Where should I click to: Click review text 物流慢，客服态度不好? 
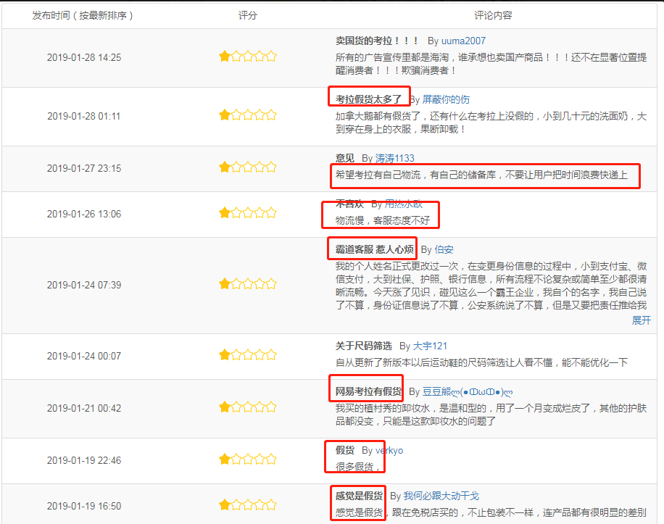tap(383, 220)
